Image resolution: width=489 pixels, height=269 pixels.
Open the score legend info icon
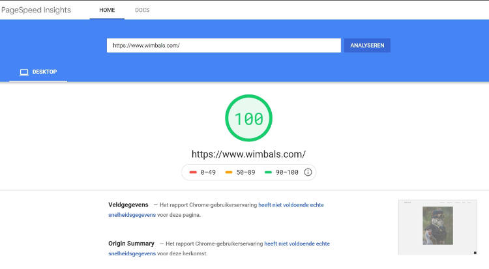[x=308, y=172]
